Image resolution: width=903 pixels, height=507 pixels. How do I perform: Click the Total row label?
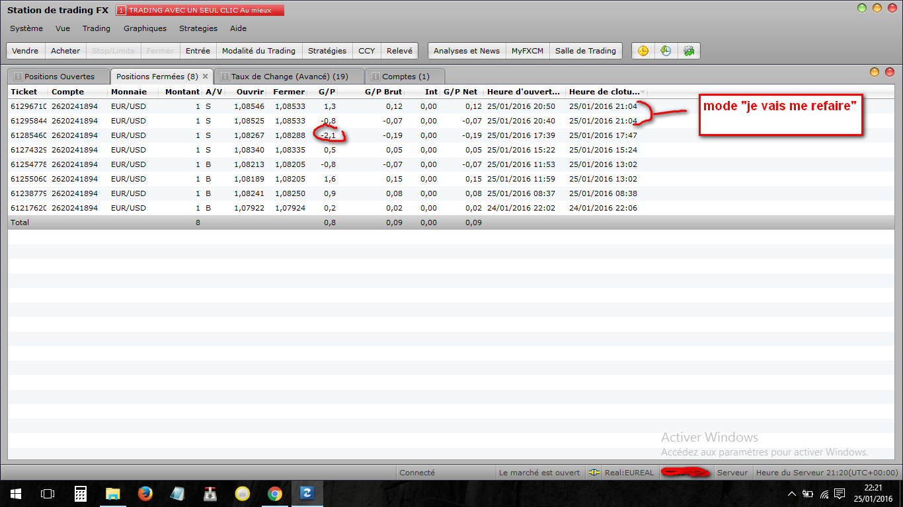pyautogui.click(x=20, y=222)
